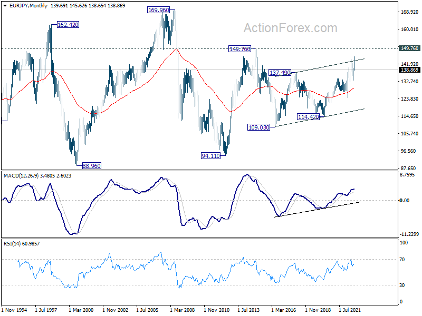Screen dimensions: 422x316
Task: Select the 162.420 high price label
Action: pyautogui.click(x=68, y=25)
